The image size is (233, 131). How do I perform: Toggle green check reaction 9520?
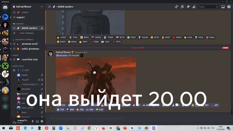[131, 37]
